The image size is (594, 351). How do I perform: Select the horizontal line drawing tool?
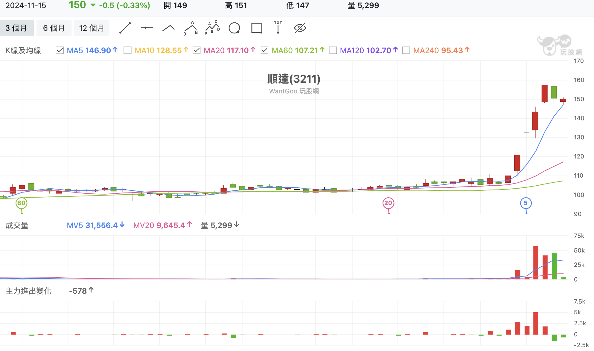tap(147, 28)
